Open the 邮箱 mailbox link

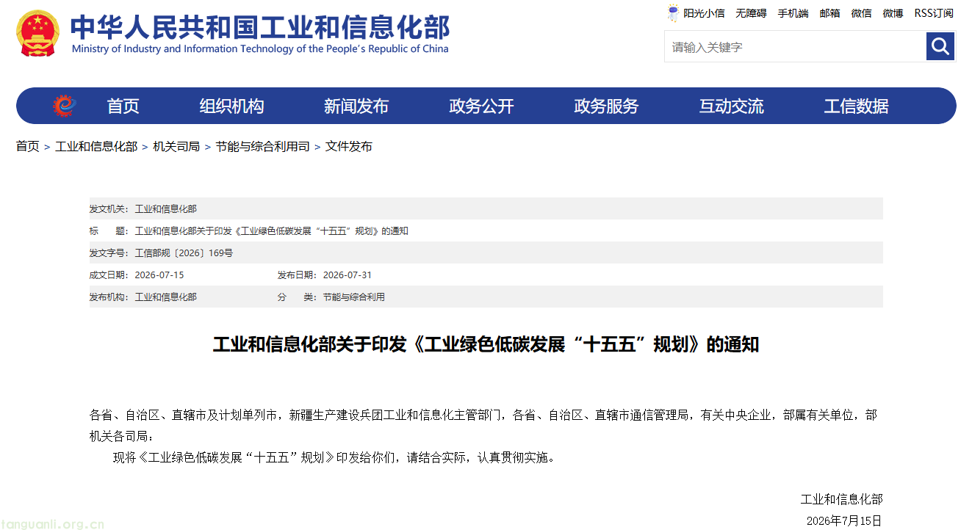pos(829,13)
